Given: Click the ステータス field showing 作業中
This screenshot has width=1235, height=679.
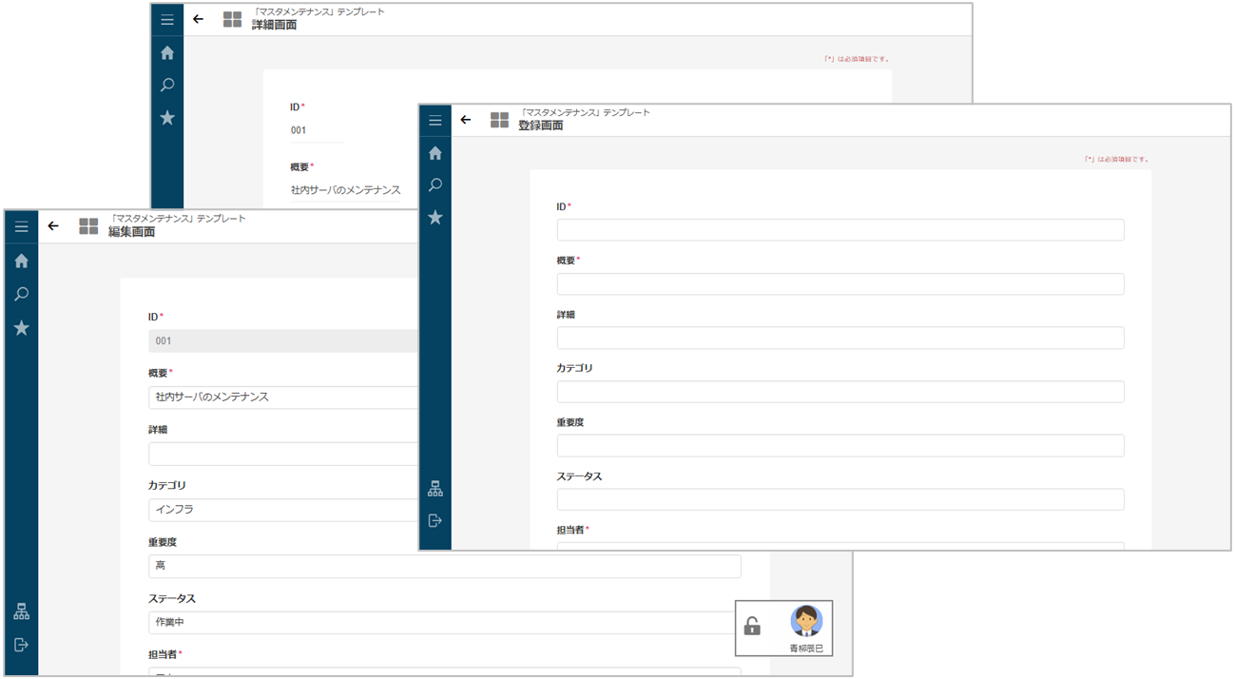Looking at the screenshot, I should [x=442, y=623].
